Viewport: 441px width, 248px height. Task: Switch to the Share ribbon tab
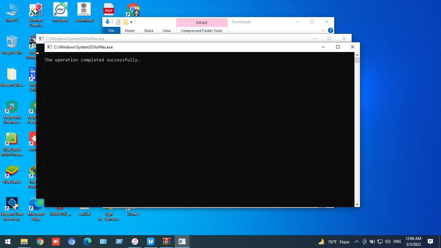(x=149, y=31)
